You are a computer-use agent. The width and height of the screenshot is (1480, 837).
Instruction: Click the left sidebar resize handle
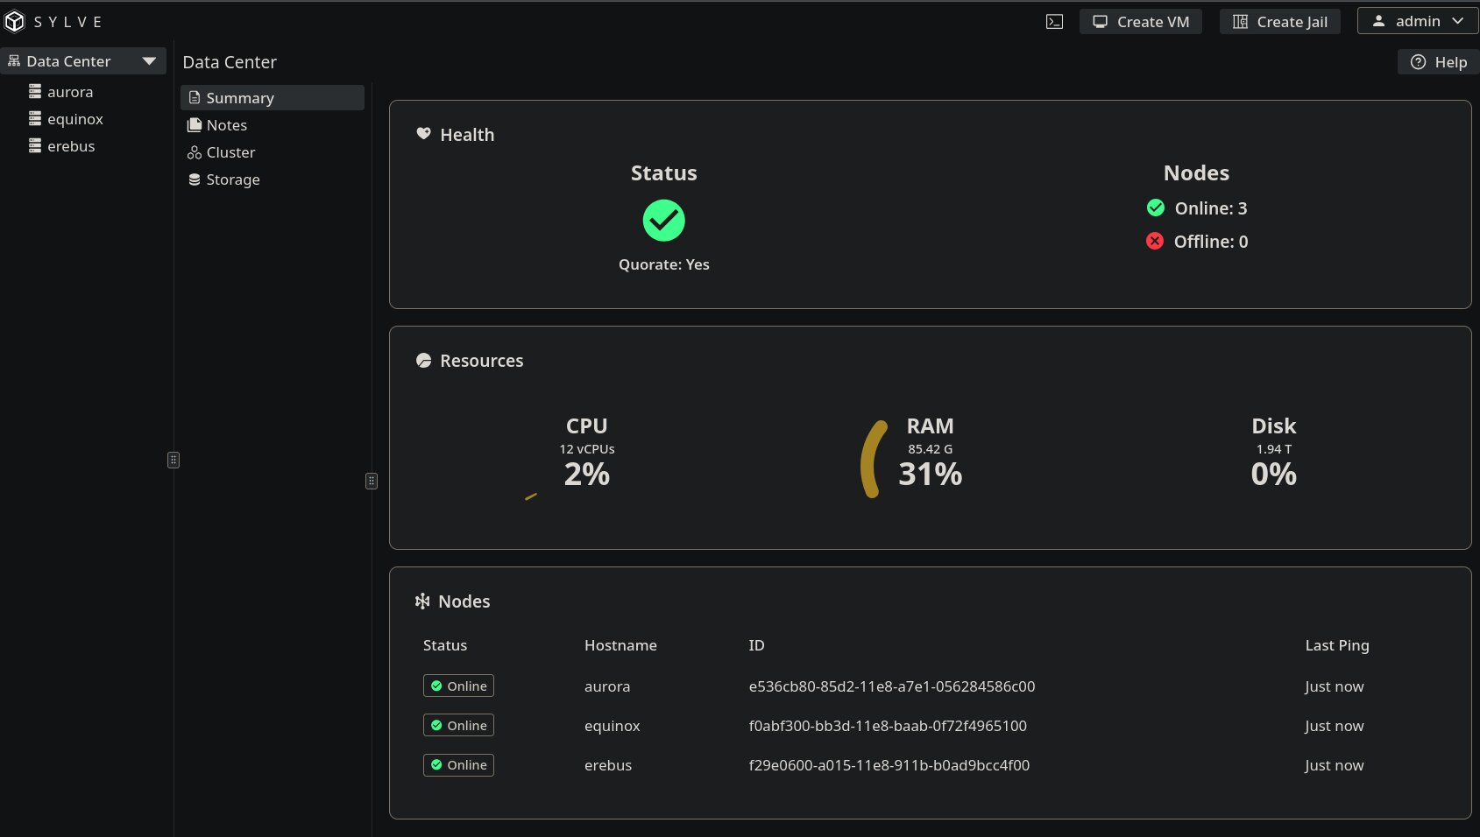[173, 460]
